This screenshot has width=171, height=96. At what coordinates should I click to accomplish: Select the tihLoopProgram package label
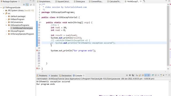point(17,31)
